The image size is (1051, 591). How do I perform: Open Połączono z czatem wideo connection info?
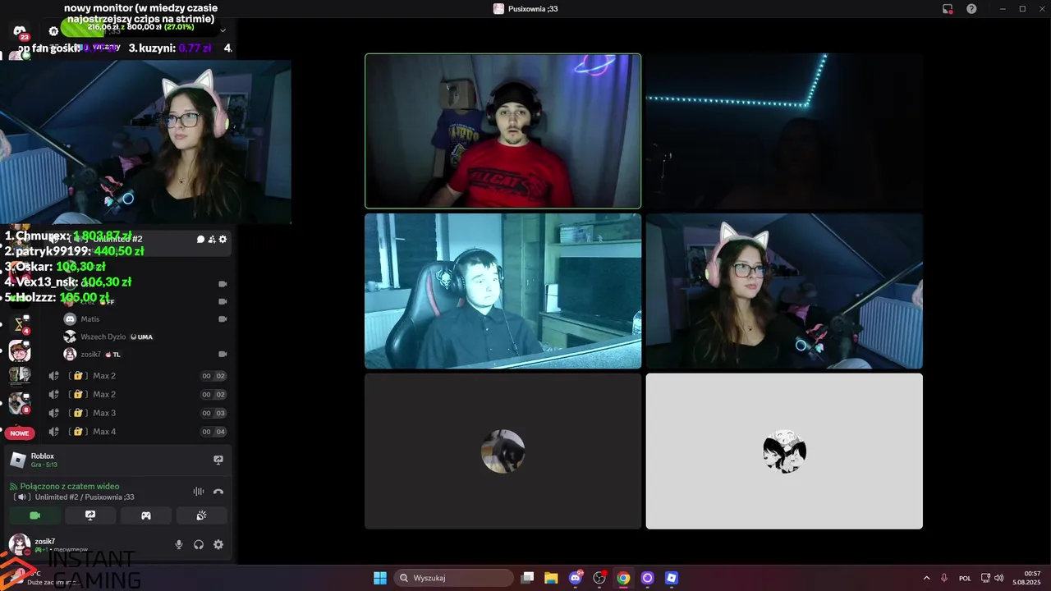point(70,486)
